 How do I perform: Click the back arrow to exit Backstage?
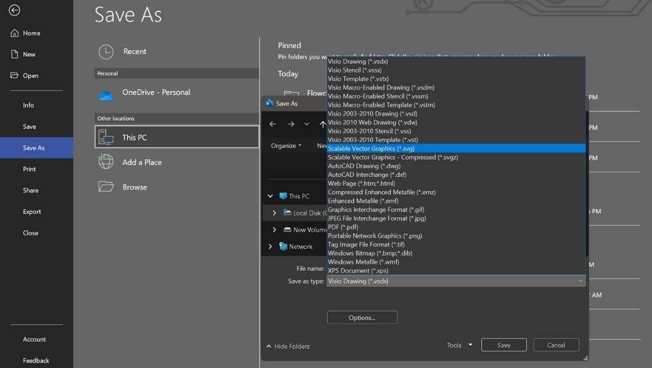(x=14, y=10)
